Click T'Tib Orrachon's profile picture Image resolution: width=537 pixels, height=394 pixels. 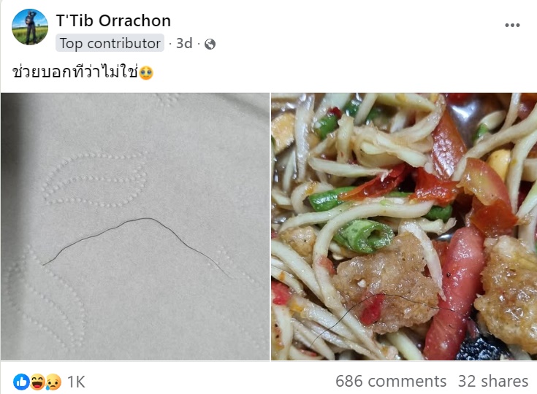(30, 27)
